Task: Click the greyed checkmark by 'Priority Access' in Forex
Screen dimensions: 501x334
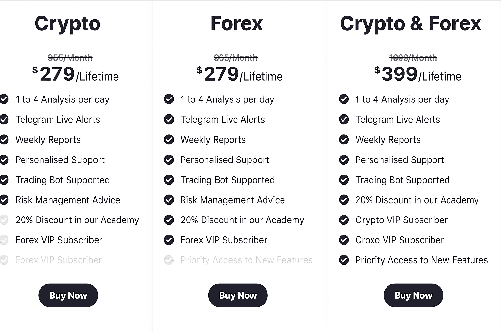Action: (169, 260)
